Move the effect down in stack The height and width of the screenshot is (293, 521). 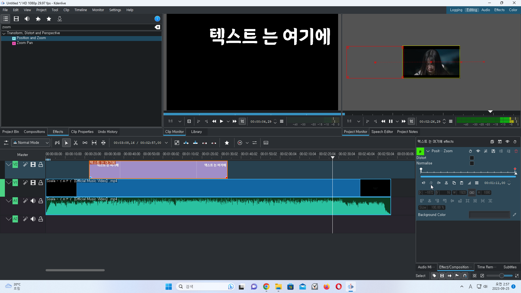(509, 151)
